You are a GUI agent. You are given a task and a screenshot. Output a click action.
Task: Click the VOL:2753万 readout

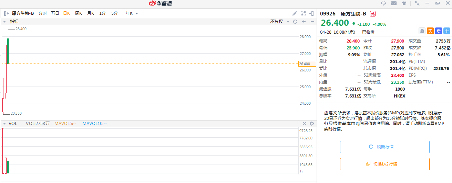pos(38,124)
